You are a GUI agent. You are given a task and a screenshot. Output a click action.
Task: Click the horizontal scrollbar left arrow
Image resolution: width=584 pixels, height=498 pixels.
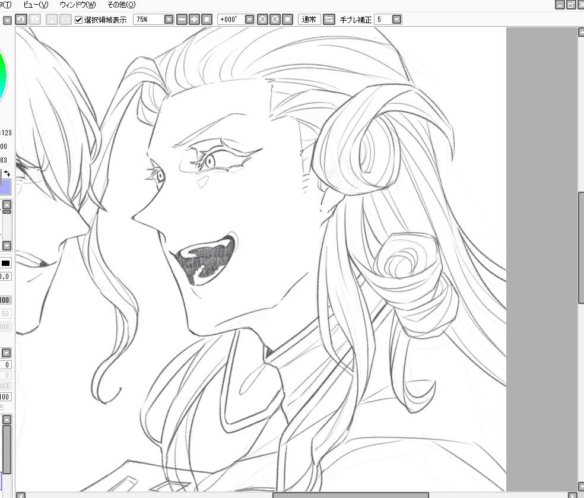click(x=21, y=495)
